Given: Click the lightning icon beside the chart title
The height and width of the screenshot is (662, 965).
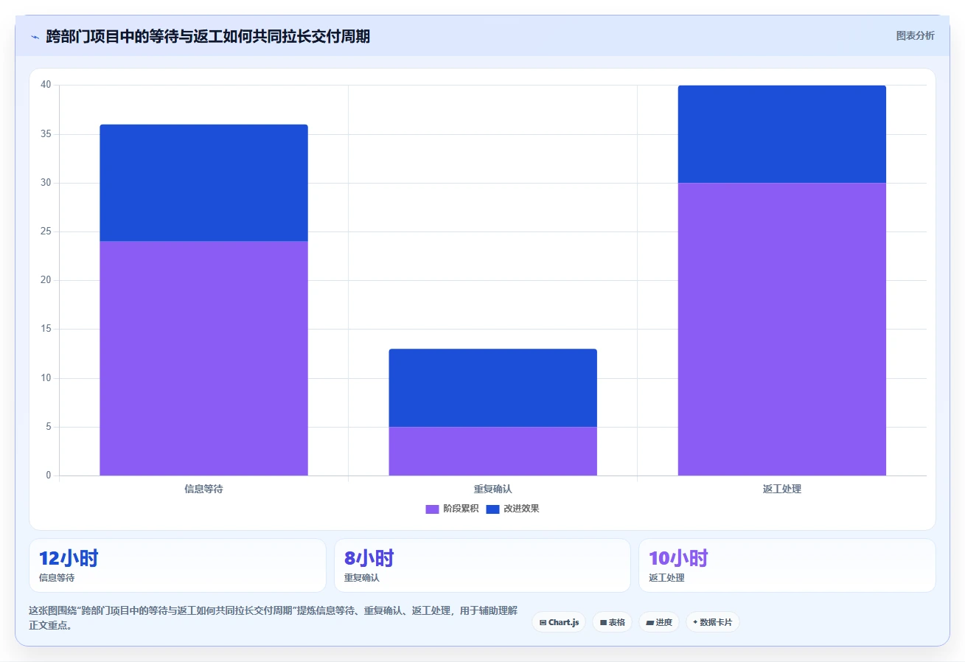Looking at the screenshot, I should [35, 37].
